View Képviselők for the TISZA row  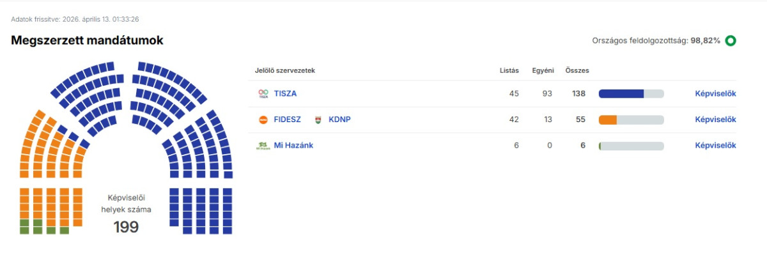[715, 93]
